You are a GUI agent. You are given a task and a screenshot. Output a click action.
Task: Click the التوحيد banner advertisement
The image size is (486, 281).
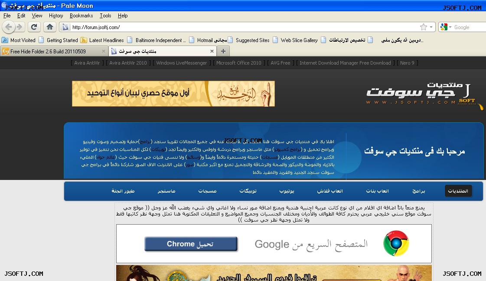[173, 94]
